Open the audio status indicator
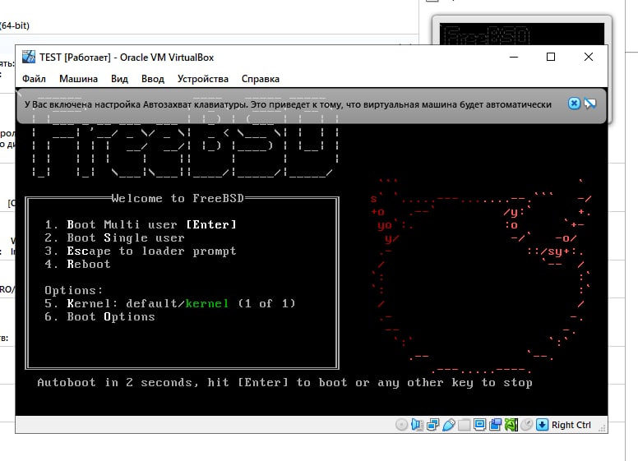The image size is (638, 461). click(x=417, y=425)
